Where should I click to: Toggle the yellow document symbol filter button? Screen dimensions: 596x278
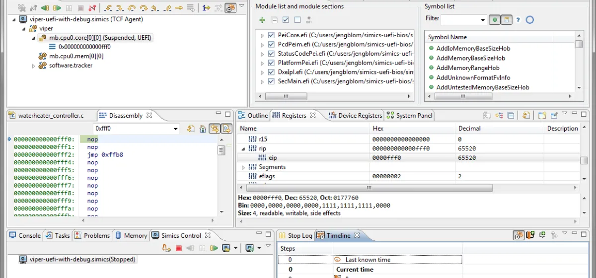[507, 20]
